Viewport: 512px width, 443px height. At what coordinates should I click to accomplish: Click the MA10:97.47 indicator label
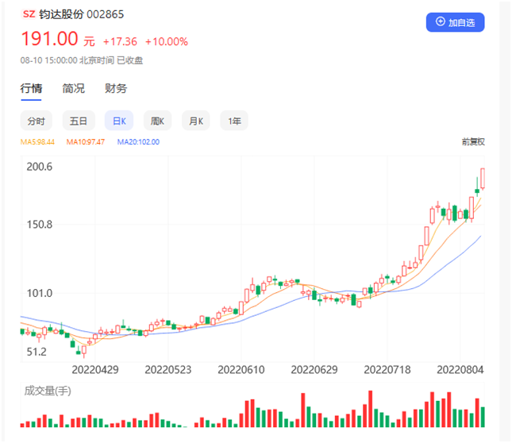point(86,142)
